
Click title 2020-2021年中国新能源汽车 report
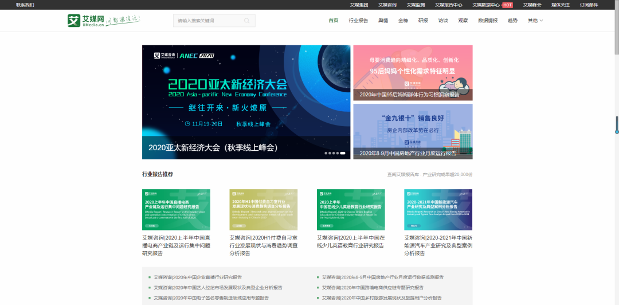(438, 246)
